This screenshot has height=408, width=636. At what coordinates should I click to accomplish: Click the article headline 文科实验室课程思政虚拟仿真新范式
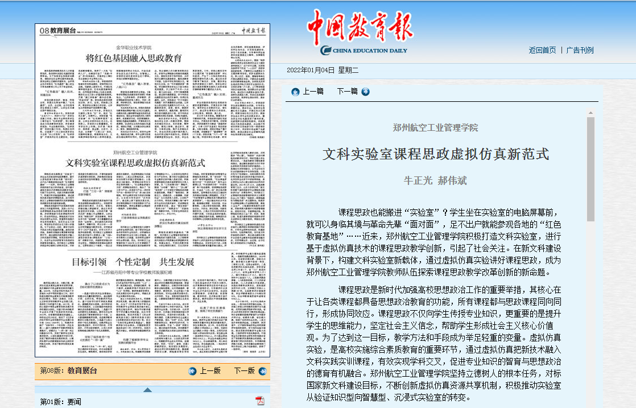point(436,154)
